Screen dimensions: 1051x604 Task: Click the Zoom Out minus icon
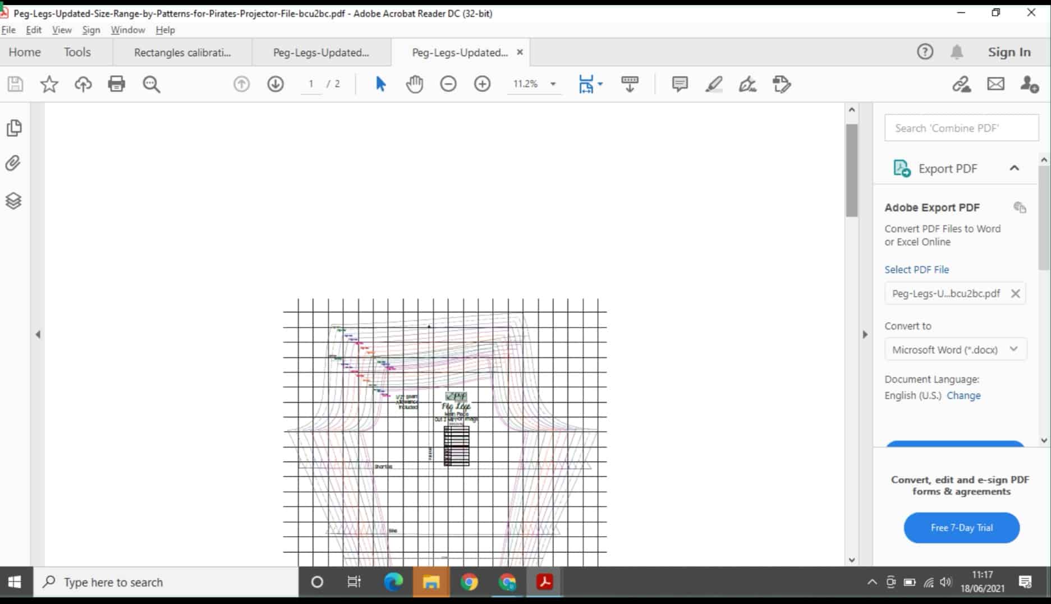[x=448, y=84]
